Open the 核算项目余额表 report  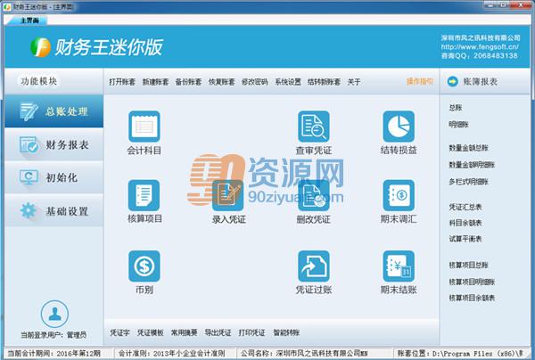[x=472, y=298]
